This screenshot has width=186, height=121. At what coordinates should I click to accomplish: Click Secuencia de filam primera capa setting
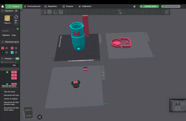click(11, 103)
